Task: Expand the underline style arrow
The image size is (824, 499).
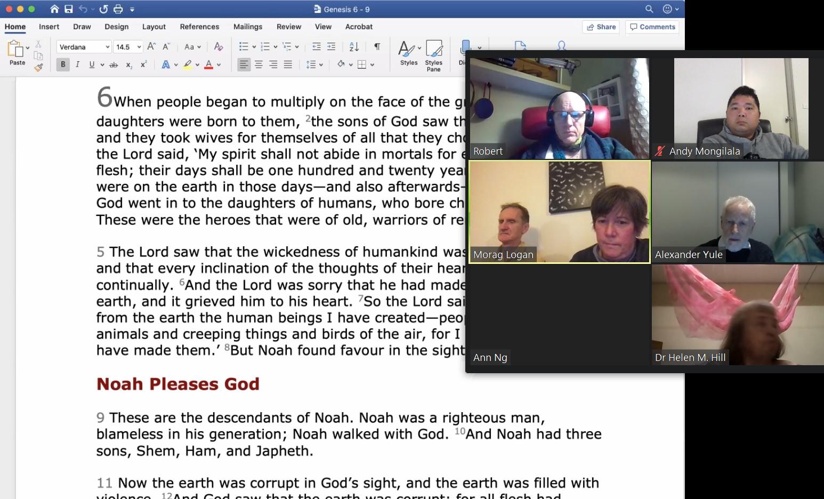Action: click(102, 65)
